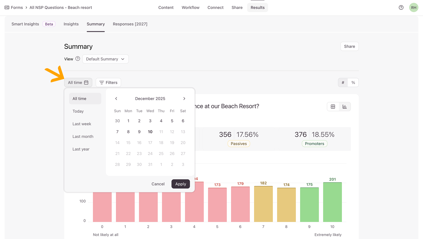Open the Default Summary view dropdown

click(105, 59)
